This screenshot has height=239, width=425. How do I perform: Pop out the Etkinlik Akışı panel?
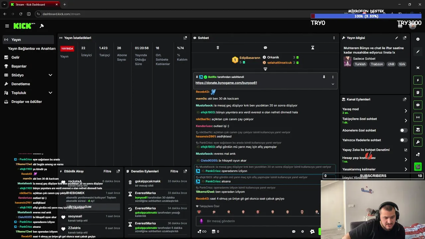pyautogui.click(x=118, y=171)
